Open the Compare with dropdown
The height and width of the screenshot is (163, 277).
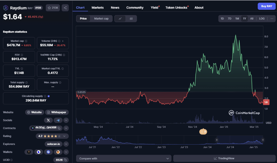point(124,159)
